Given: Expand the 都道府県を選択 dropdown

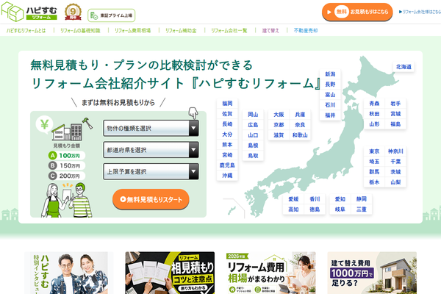Looking at the screenshot, I should coord(151,150).
